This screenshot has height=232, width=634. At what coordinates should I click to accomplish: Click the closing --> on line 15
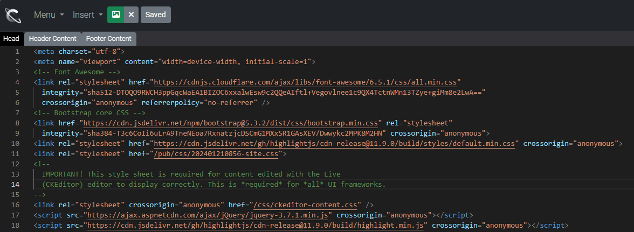click(40, 195)
